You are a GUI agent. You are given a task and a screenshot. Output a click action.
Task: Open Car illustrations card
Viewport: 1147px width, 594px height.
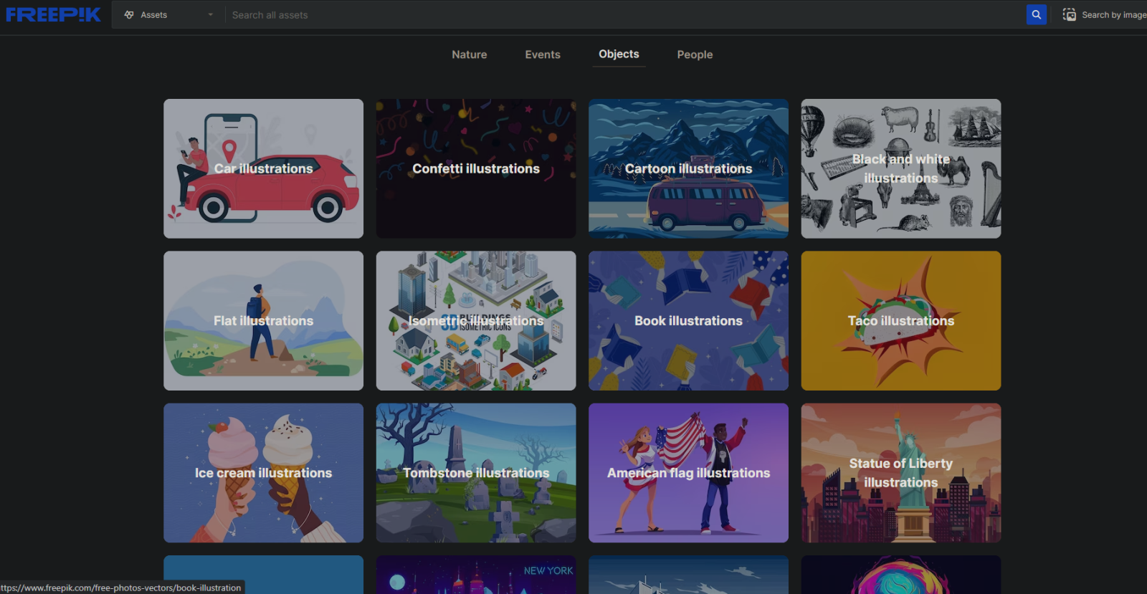263,168
